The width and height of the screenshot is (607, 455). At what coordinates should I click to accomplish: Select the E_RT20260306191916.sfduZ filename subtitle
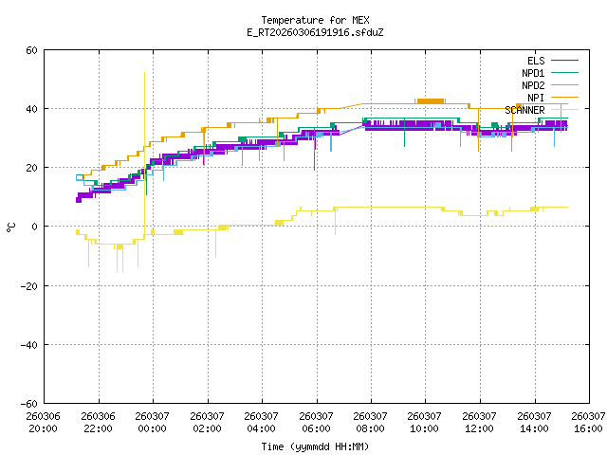[x=315, y=32]
